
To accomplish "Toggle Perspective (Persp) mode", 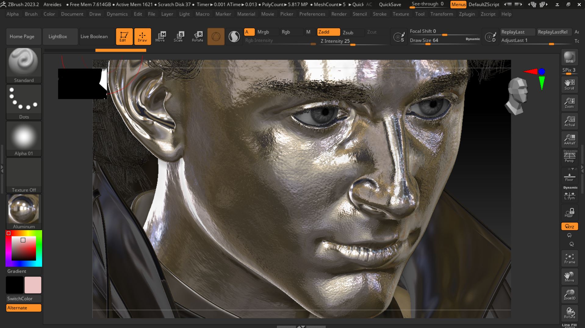I will 569,157.
